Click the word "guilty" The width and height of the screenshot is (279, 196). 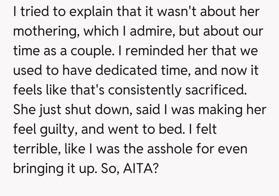[x=57, y=129]
